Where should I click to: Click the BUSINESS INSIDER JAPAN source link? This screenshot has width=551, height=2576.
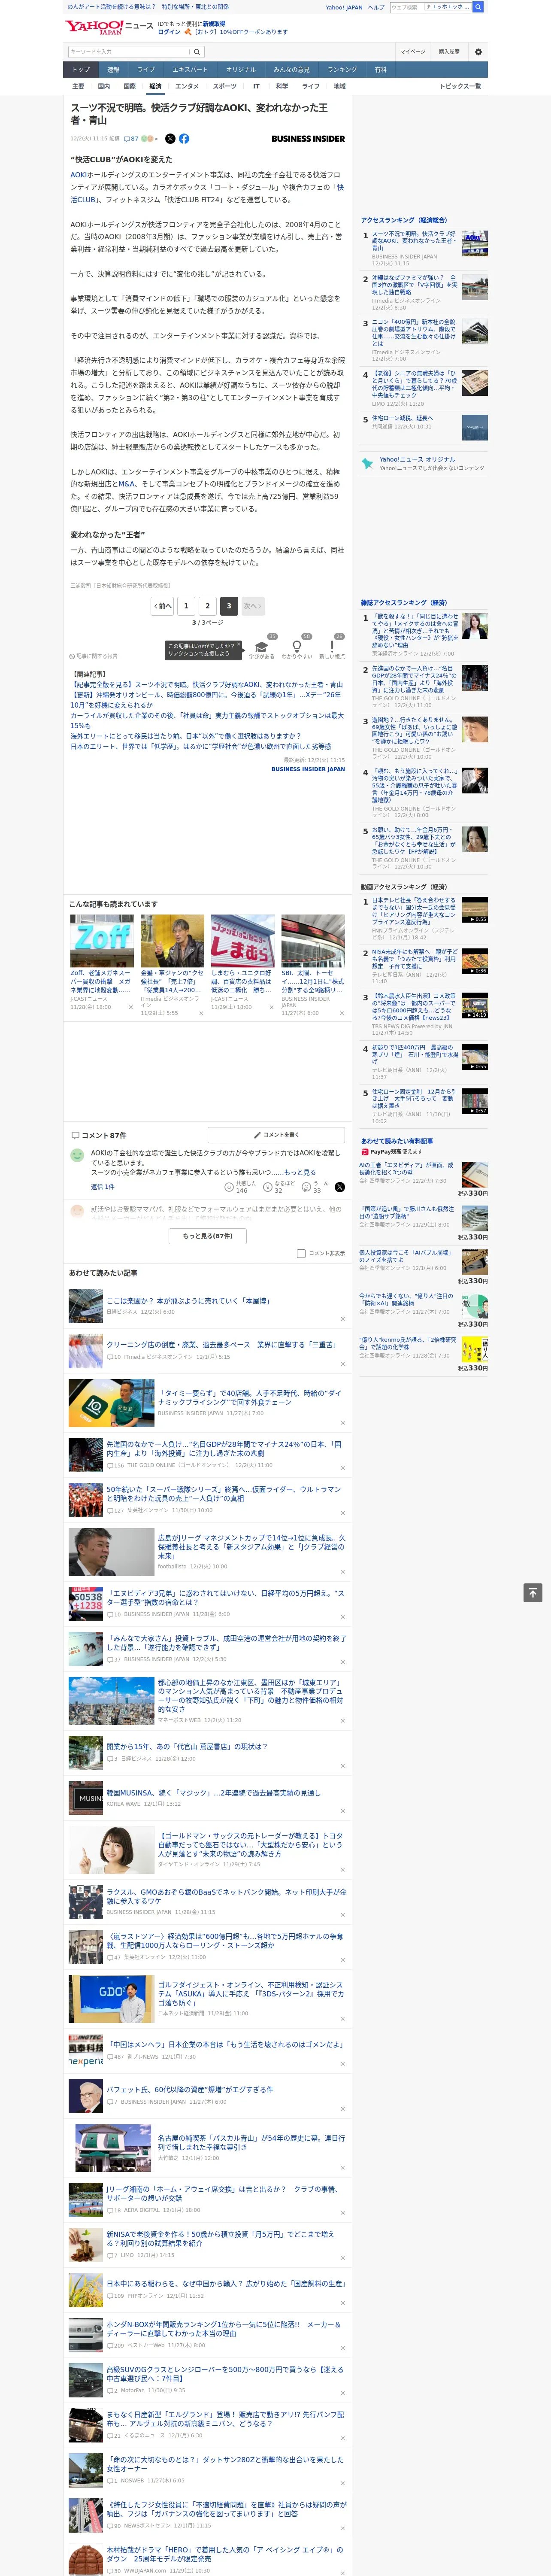pos(308,769)
